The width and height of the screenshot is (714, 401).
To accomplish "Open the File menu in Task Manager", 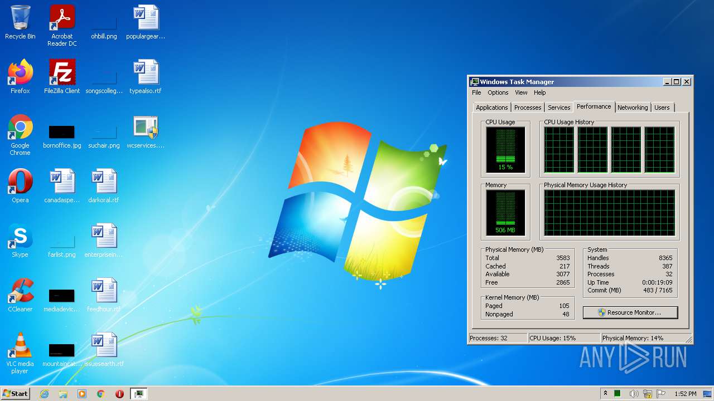I will point(476,92).
